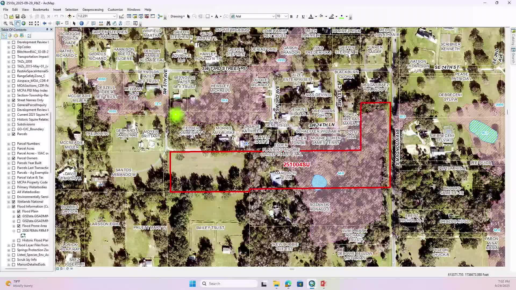Uncheck the Street Names Only layer
This screenshot has width=516, height=290.
pos(14,100)
